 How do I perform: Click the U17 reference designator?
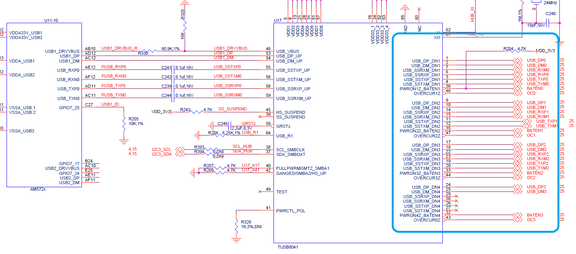[277, 20]
